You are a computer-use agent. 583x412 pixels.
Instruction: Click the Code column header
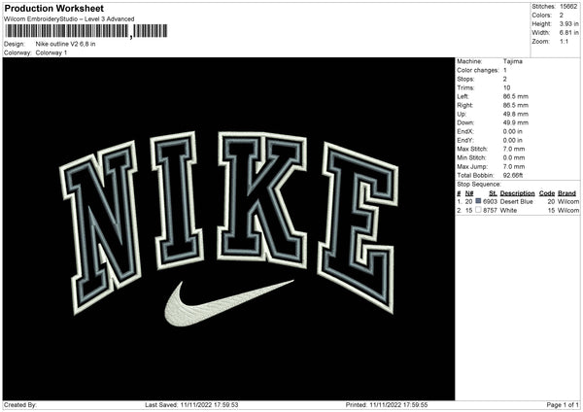(x=547, y=193)
